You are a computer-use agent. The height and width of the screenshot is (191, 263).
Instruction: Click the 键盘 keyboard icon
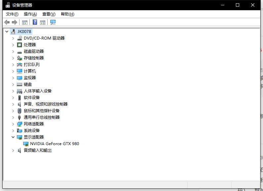coord(20,84)
